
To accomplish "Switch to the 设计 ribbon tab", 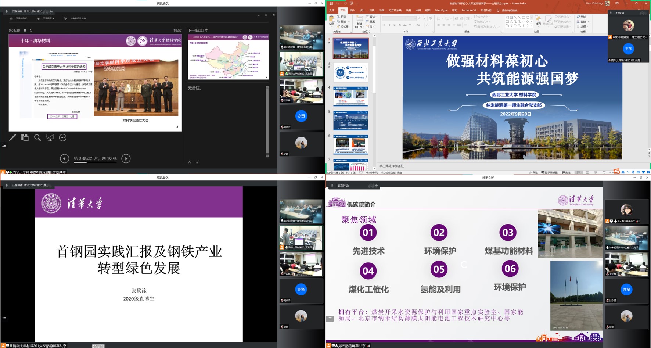I will [362, 10].
